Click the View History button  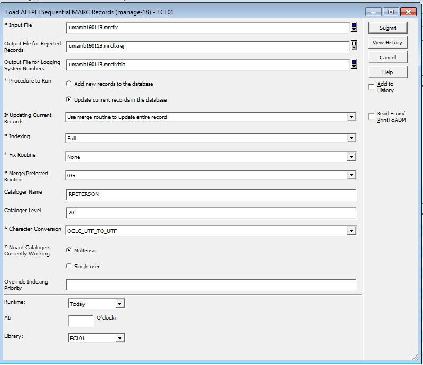[387, 43]
